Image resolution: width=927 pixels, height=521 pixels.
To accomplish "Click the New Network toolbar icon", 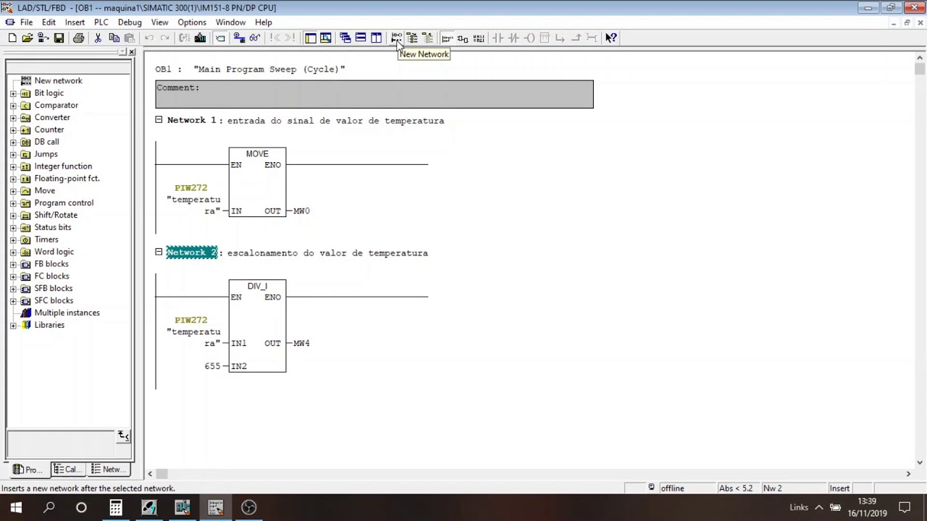I will pos(396,38).
